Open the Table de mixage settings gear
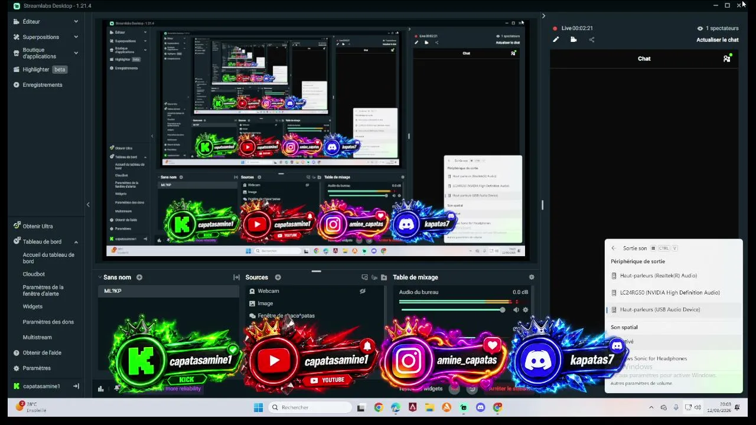Viewport: 756px width, 425px height. point(532,277)
